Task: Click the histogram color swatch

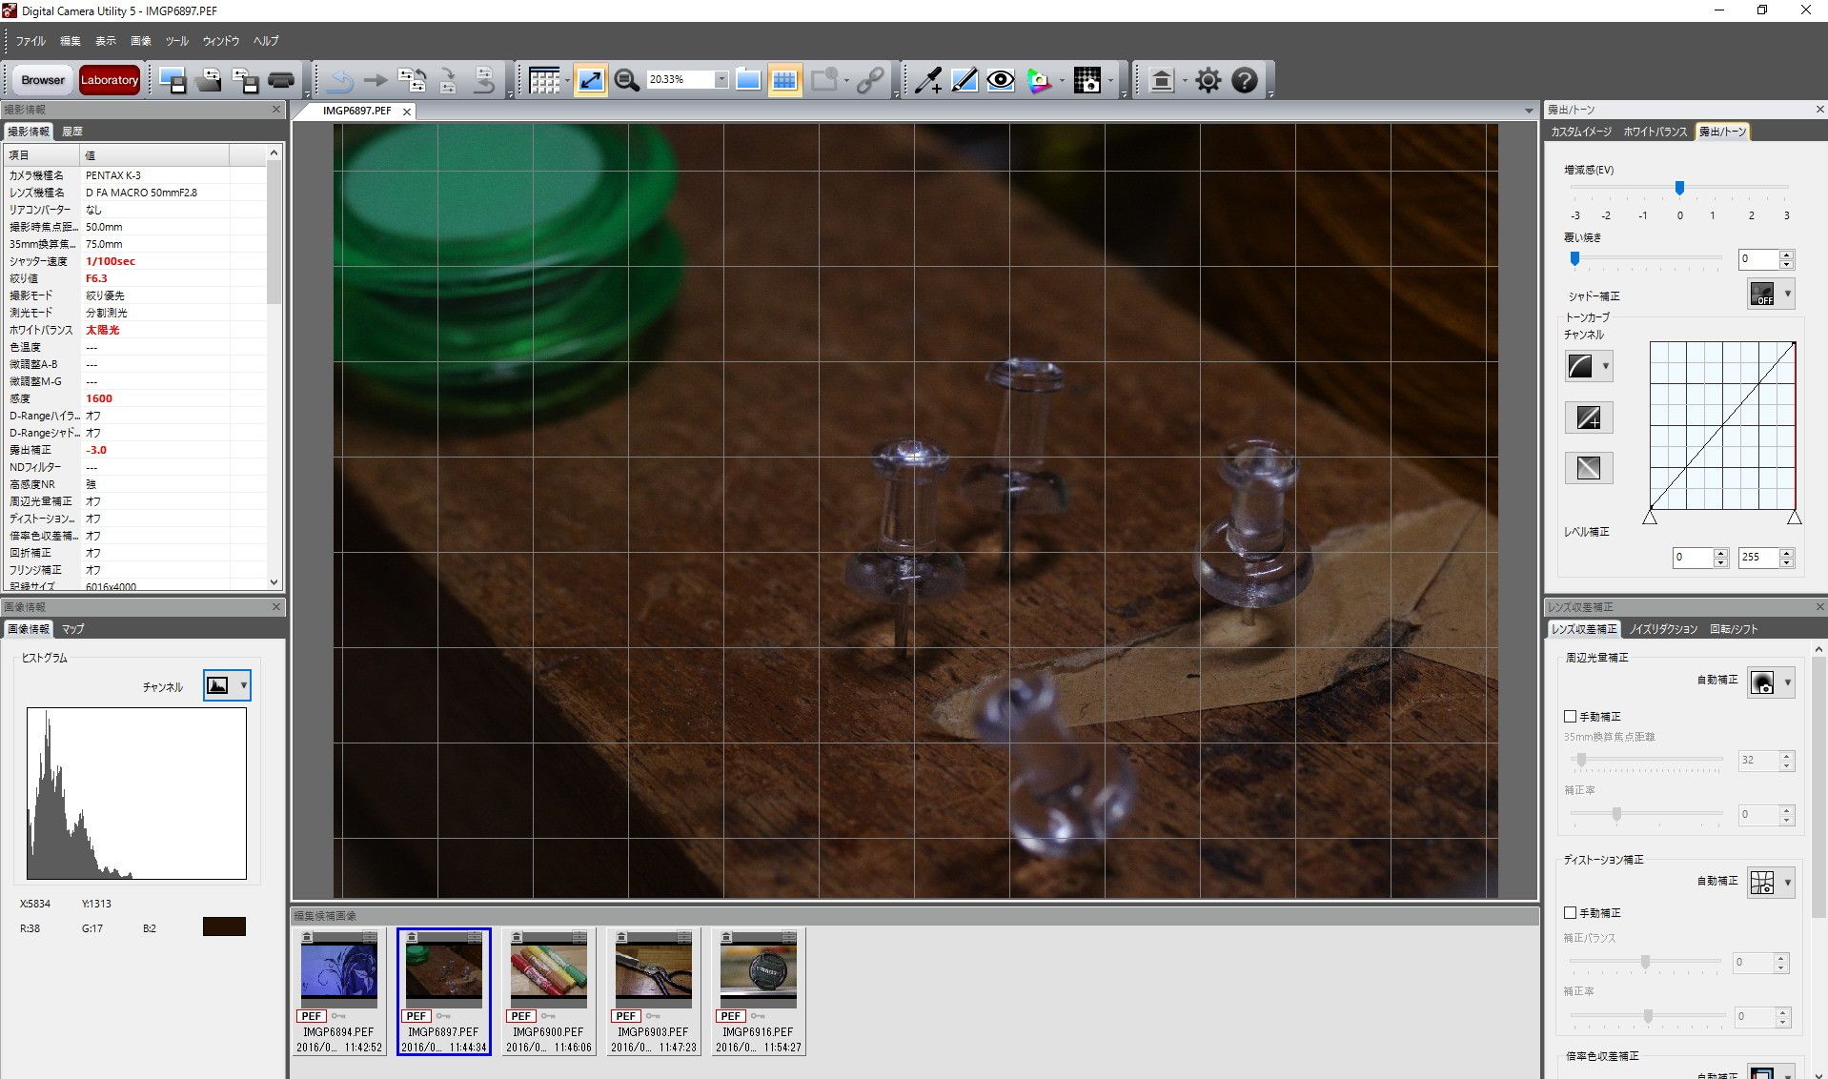Action: coord(224,926)
